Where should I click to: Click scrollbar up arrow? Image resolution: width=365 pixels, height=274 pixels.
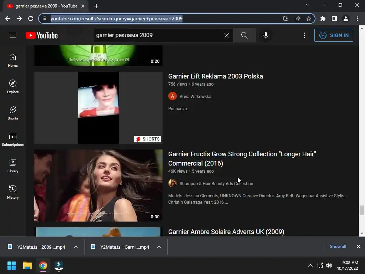click(x=362, y=29)
